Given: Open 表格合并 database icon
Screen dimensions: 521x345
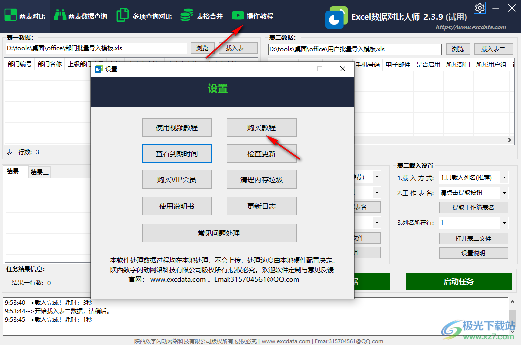Looking at the screenshot, I should (x=186, y=15).
